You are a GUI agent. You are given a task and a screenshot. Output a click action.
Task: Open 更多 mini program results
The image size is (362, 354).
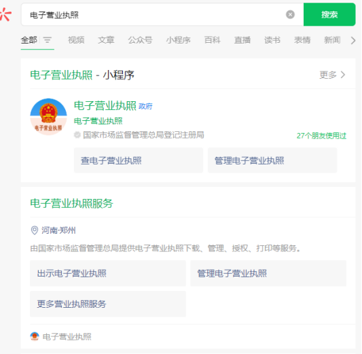[x=332, y=75]
